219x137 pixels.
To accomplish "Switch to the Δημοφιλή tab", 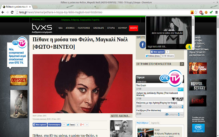I will pyautogui.click(x=155, y=122).
